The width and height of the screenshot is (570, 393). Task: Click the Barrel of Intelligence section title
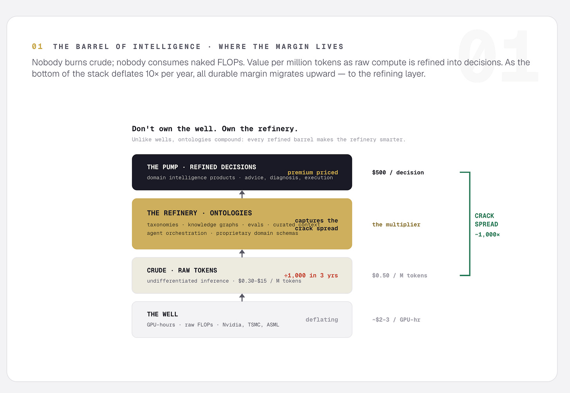pos(198,47)
